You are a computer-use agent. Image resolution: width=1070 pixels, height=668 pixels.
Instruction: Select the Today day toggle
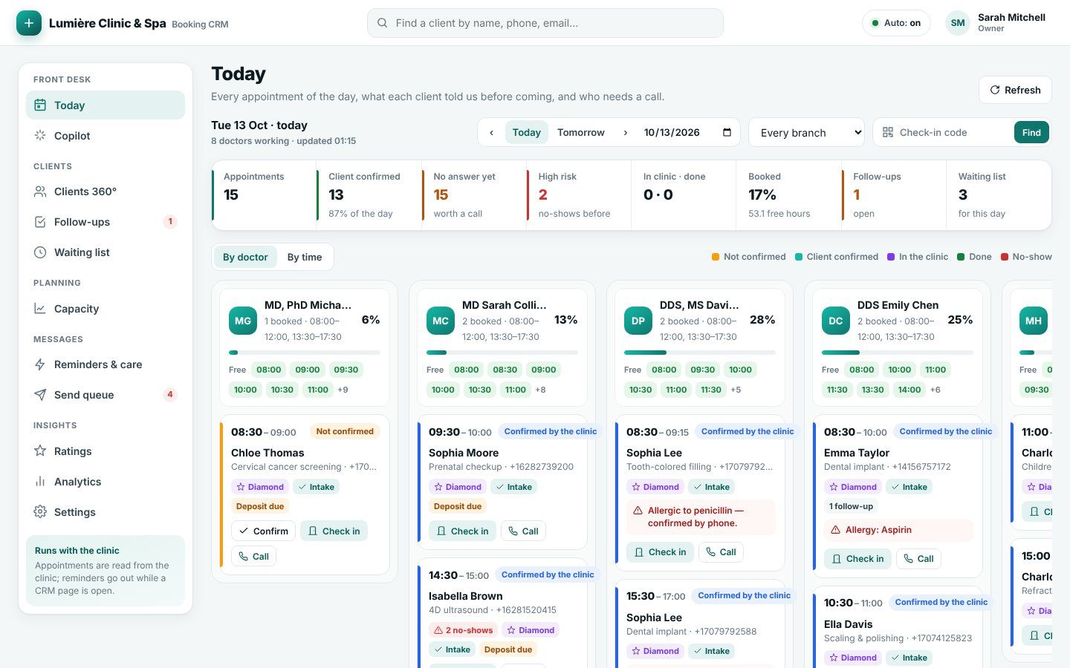(527, 133)
